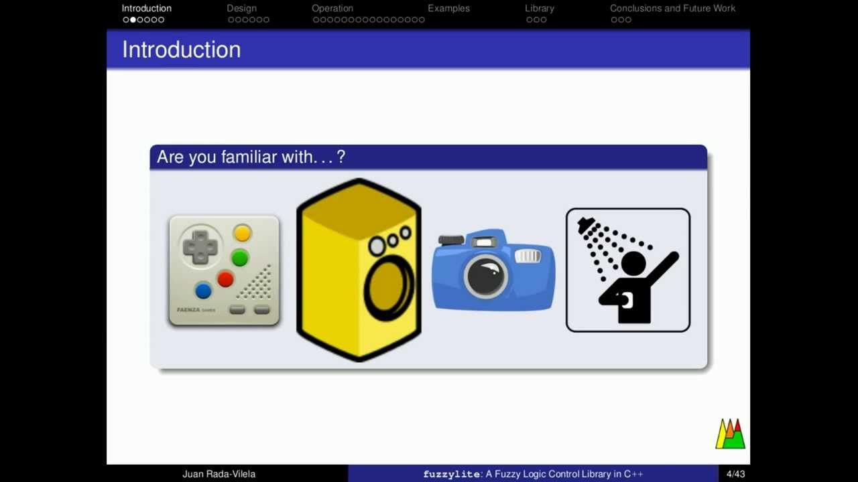
Task: Select the first slide dot under Library
Action: click(529, 20)
